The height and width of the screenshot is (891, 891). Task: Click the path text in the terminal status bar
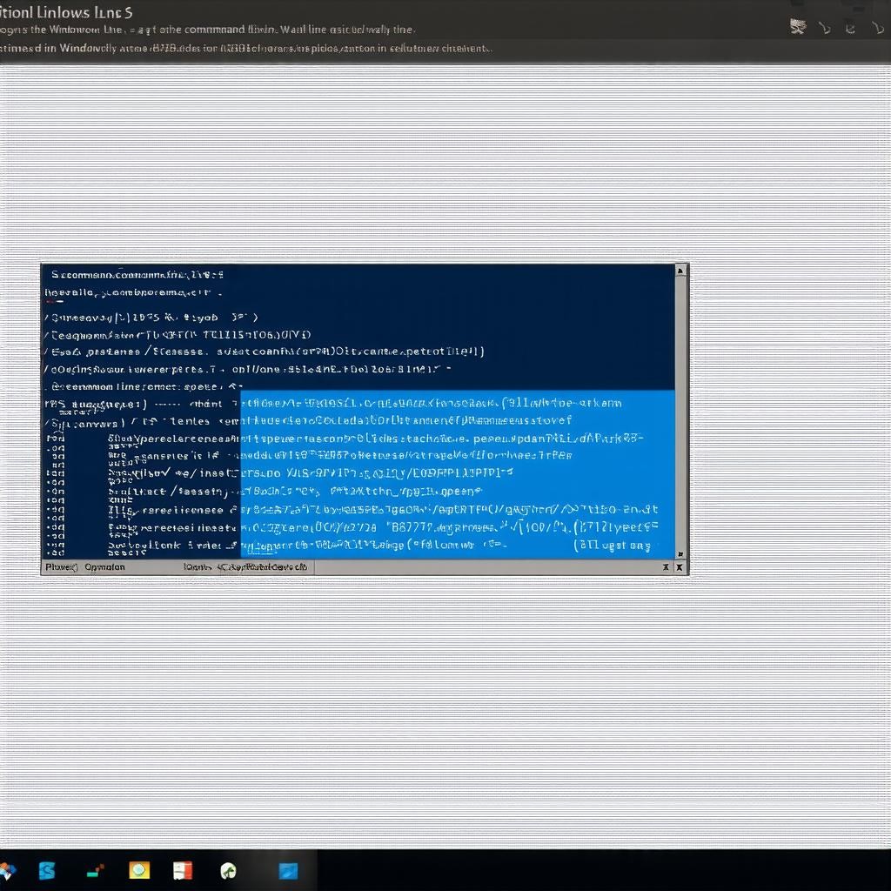248,567
